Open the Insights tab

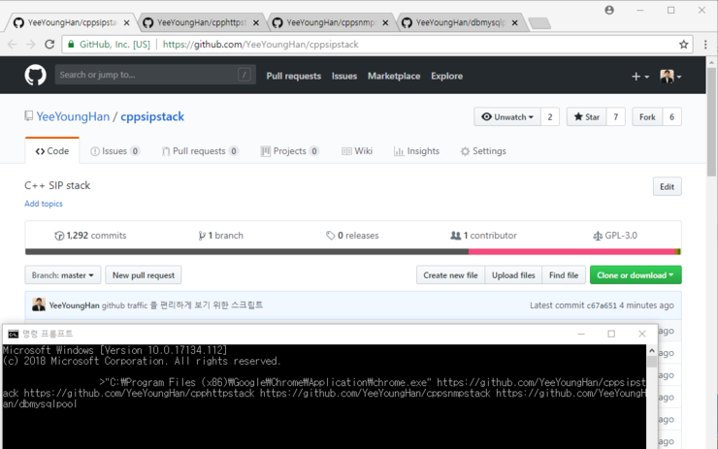point(417,151)
